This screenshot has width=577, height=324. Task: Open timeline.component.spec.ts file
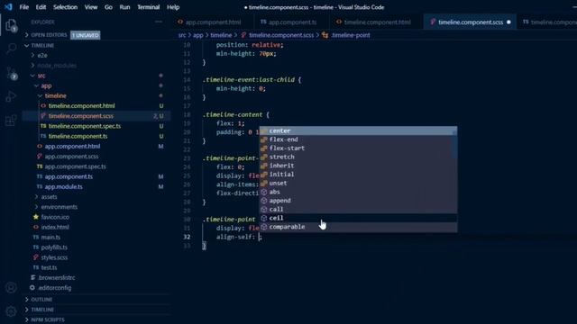pos(84,126)
